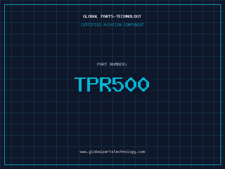
Task: Click the GLOBAL PARTS-TECHNOLOGY heading
Action: (112, 16)
